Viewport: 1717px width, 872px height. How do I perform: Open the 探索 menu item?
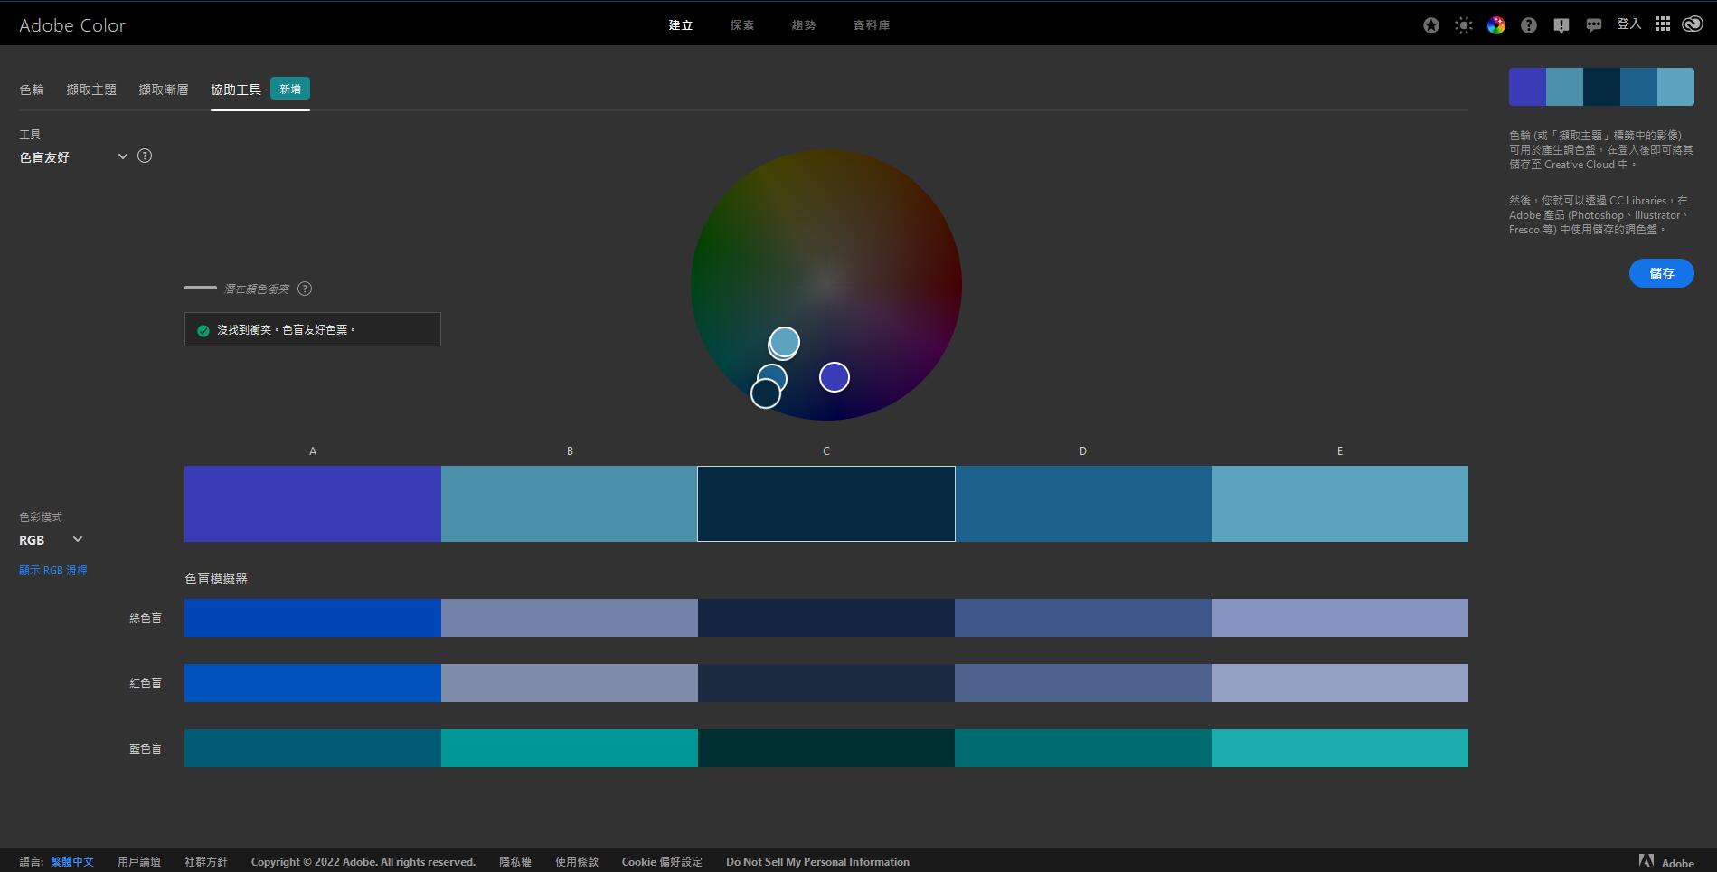[741, 25]
